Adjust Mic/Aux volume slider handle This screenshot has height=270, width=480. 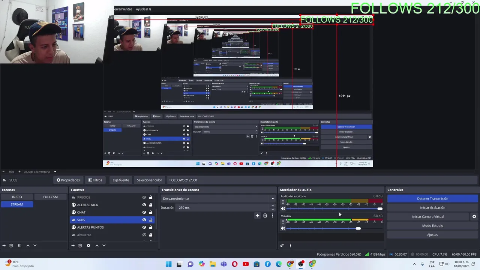point(358,228)
